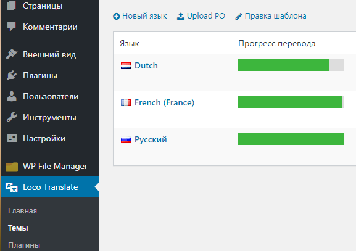Click the WP File Manager folder icon
The width and height of the screenshot is (356, 251).
(12, 167)
